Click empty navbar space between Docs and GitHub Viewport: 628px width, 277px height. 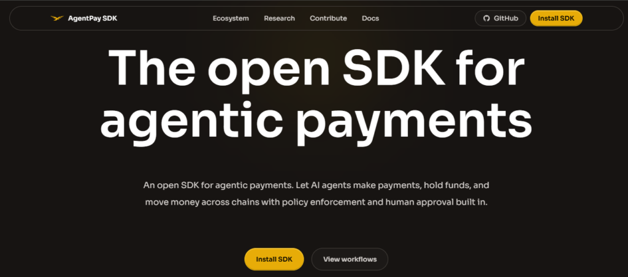click(x=427, y=18)
